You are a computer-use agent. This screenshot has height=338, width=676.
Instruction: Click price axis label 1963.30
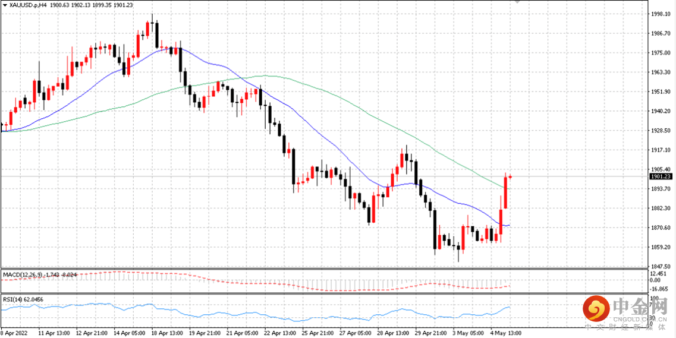click(x=660, y=72)
